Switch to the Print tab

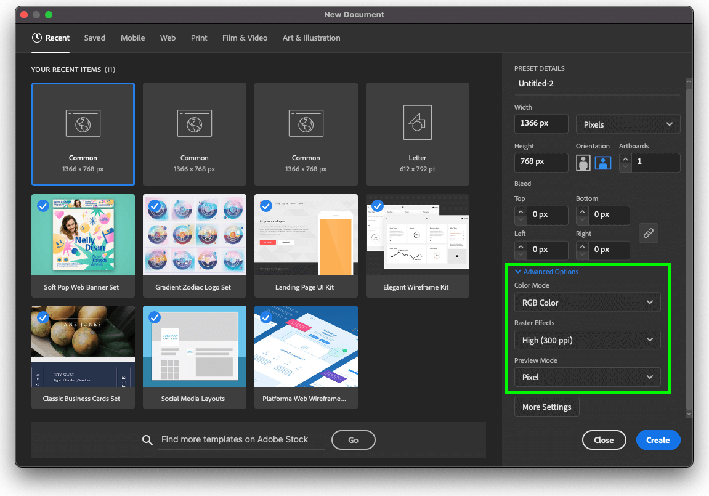[199, 38]
